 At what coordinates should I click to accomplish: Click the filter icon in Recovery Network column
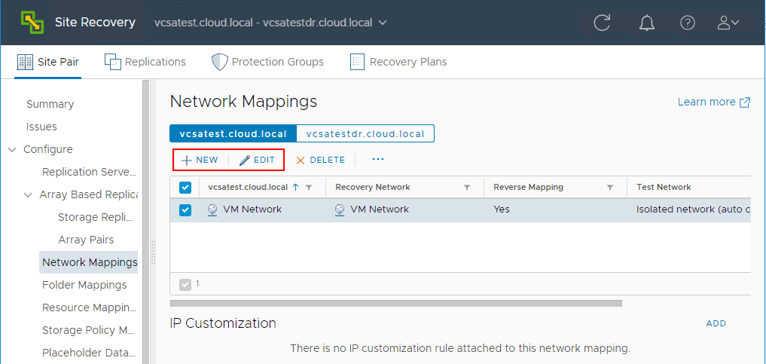coord(467,188)
